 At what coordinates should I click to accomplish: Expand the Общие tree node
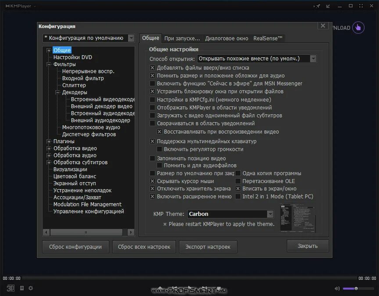click(x=49, y=50)
